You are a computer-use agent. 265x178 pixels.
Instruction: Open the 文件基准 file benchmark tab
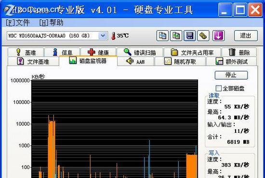(x=33, y=62)
